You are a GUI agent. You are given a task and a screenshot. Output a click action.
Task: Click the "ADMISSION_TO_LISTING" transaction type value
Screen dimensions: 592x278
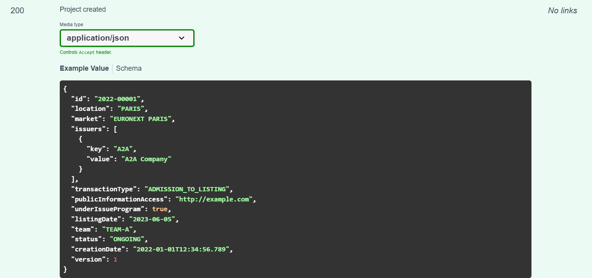pos(187,189)
